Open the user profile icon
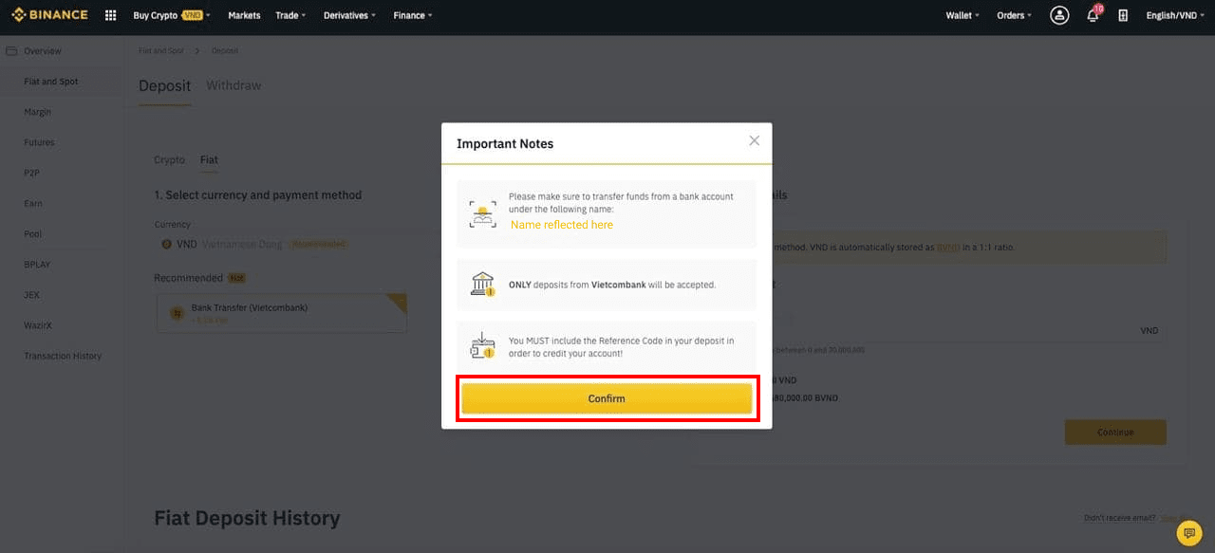 (1059, 15)
